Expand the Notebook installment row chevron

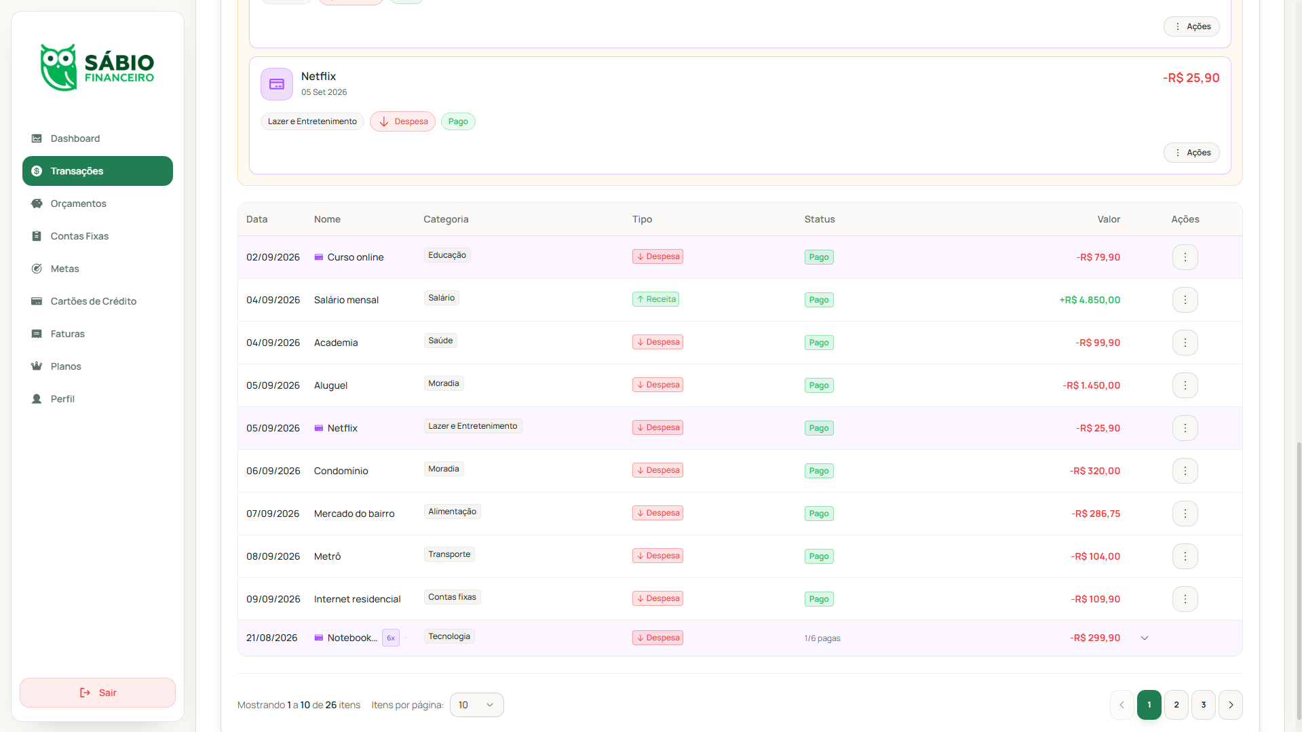[x=1144, y=638]
